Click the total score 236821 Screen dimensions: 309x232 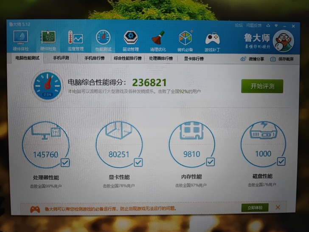coord(149,82)
